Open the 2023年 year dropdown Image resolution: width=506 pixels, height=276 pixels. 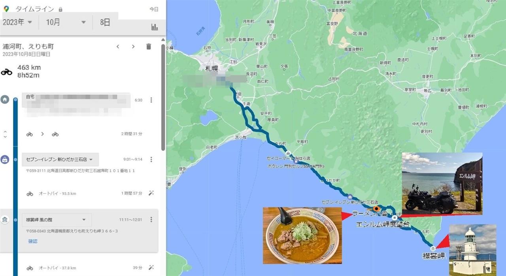pyautogui.click(x=18, y=22)
